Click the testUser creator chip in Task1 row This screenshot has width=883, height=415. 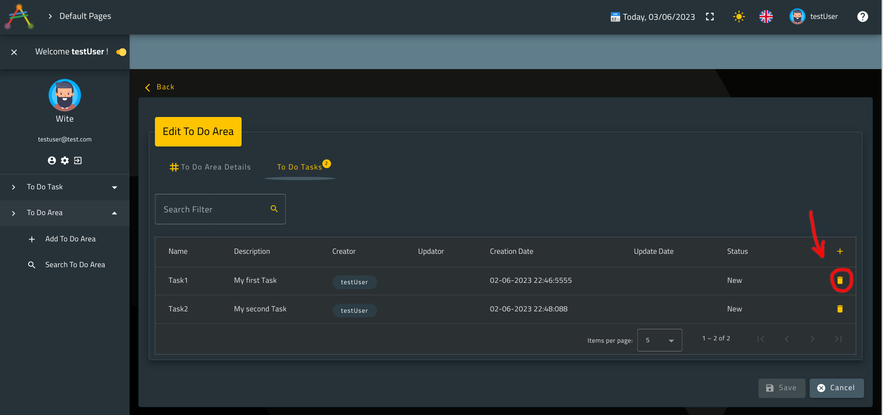pos(355,282)
